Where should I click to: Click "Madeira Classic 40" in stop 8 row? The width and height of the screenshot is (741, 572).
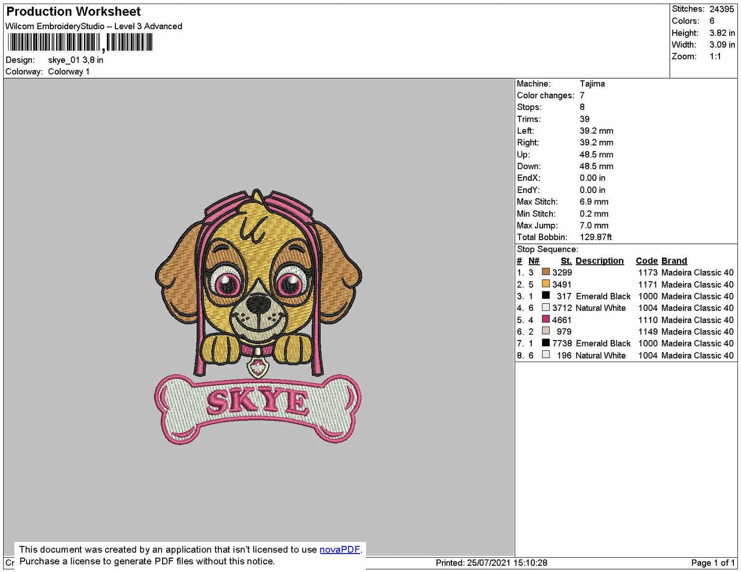tap(697, 355)
